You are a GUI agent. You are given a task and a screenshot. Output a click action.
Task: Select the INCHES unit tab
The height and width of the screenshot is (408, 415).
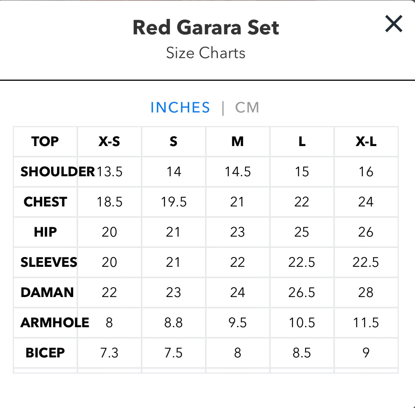tap(180, 108)
